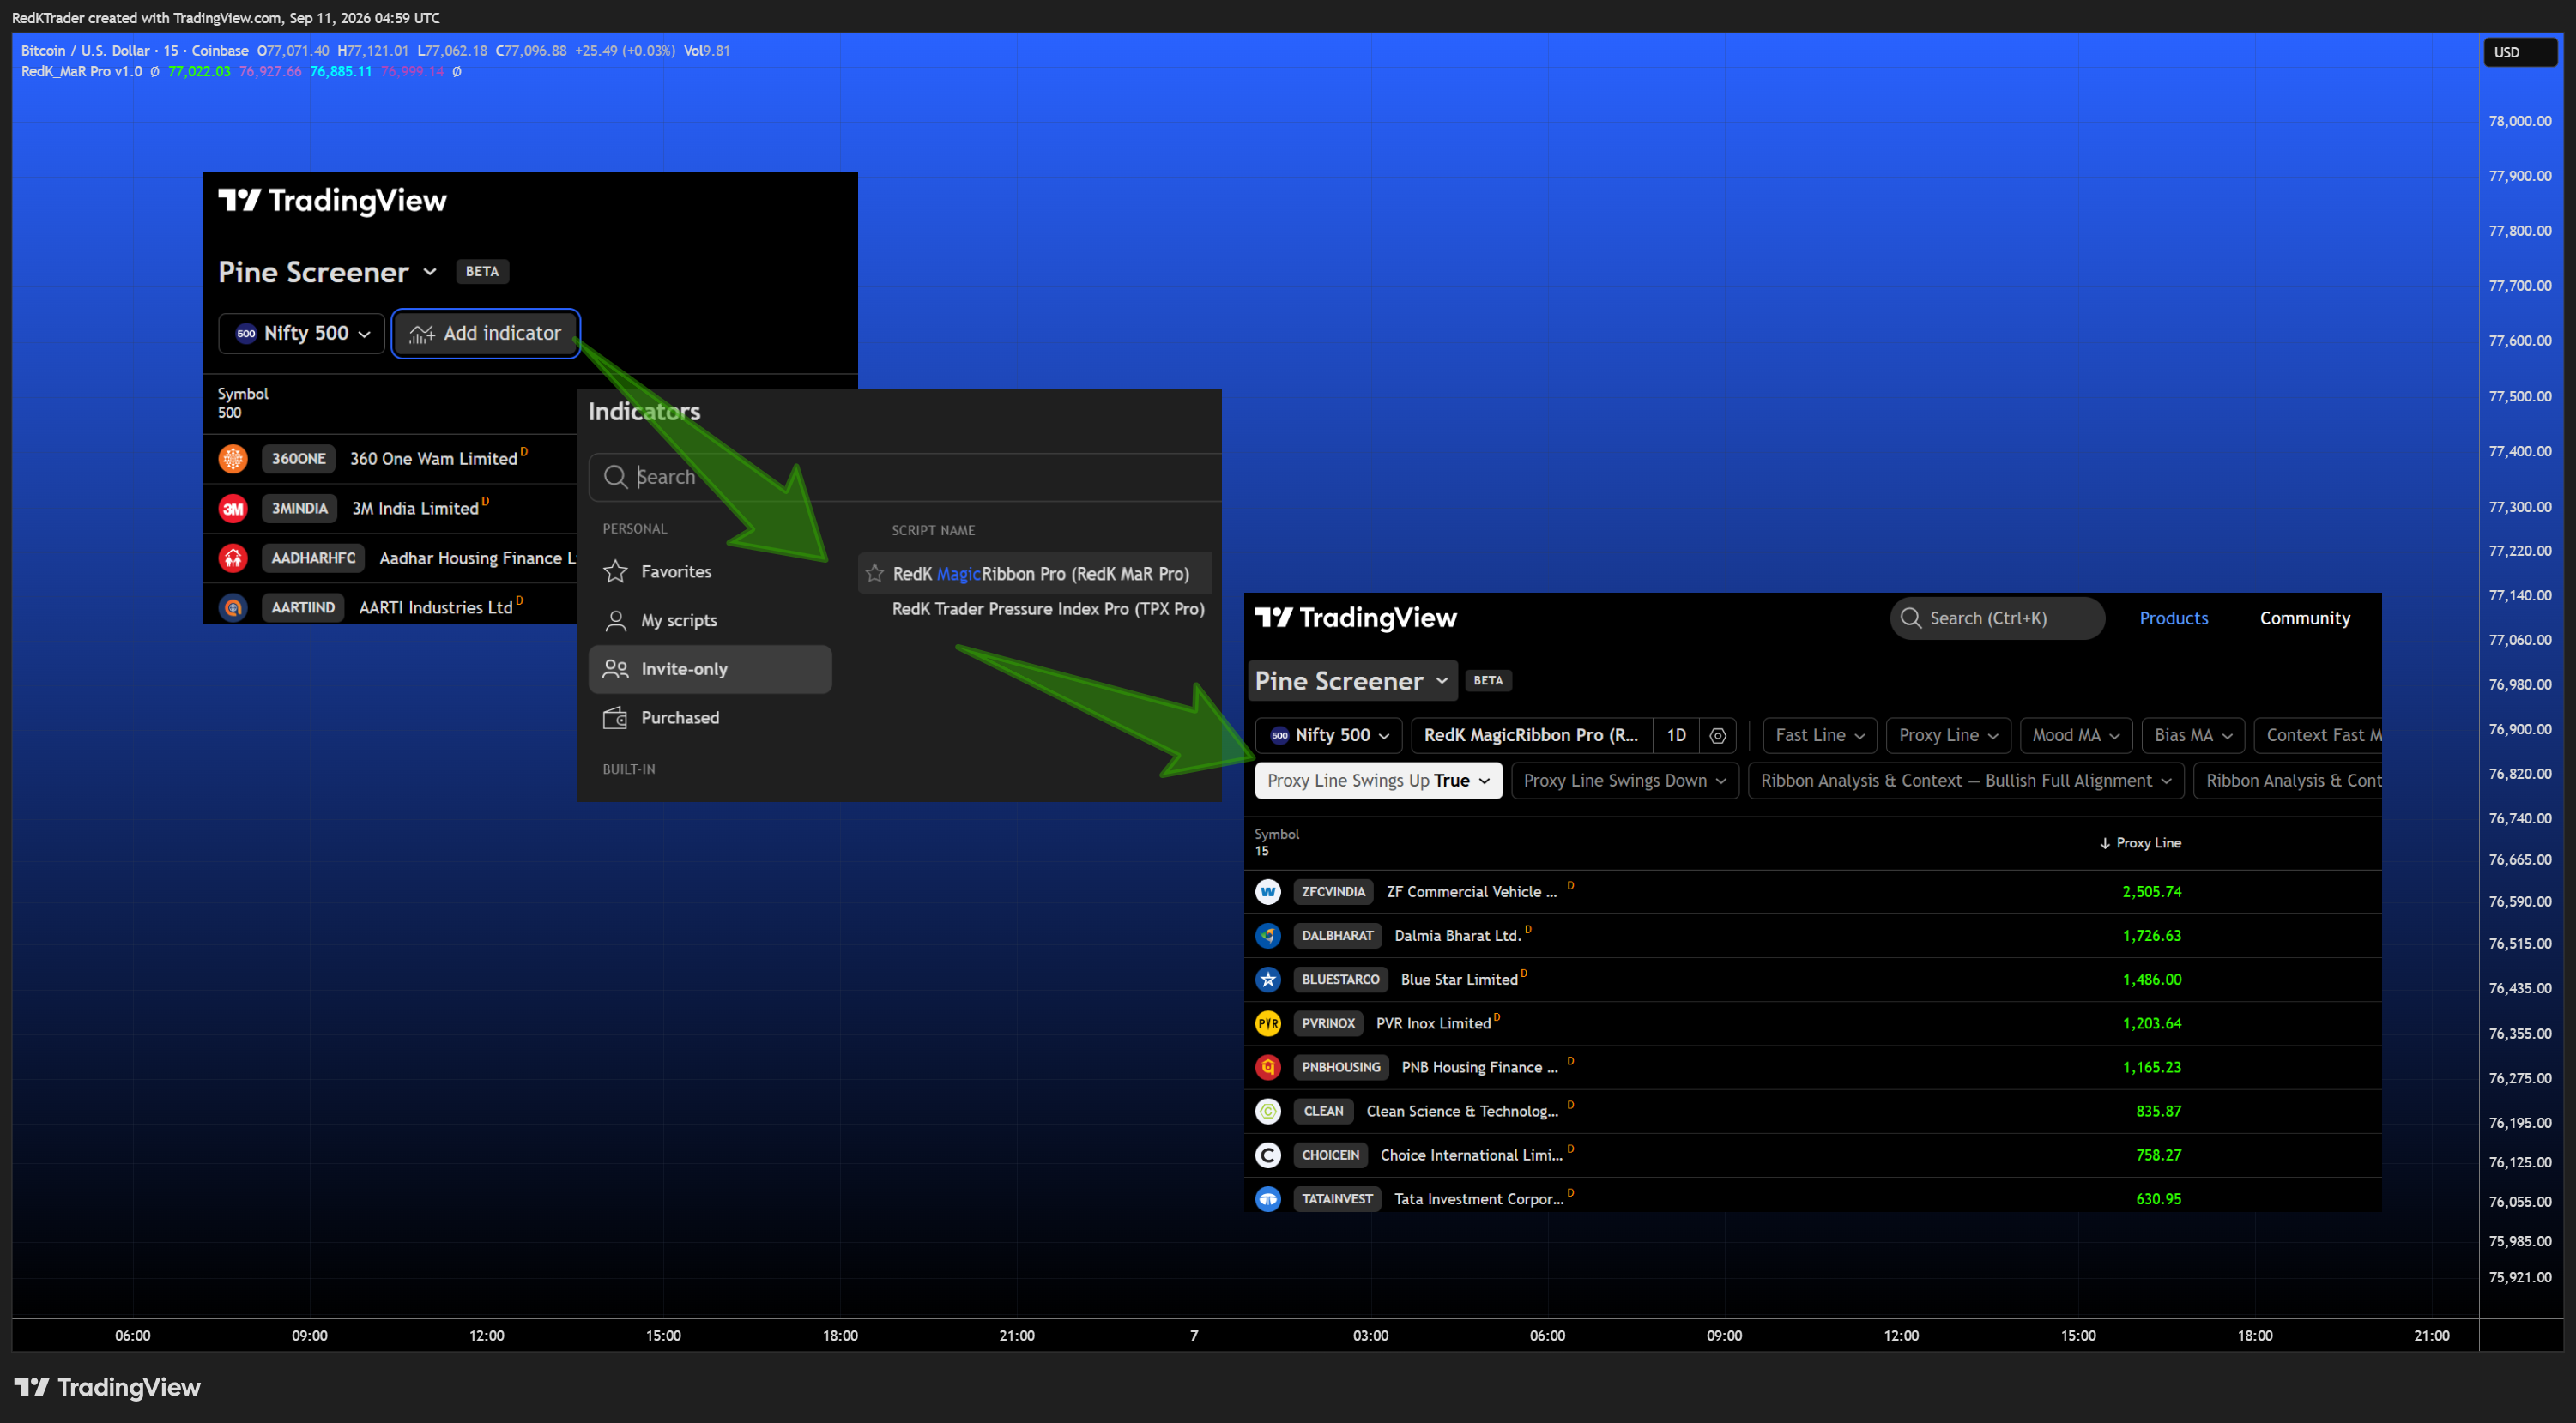Select Invite-only in the Indicators sidebar
2576x1423 pixels.
(x=710, y=670)
